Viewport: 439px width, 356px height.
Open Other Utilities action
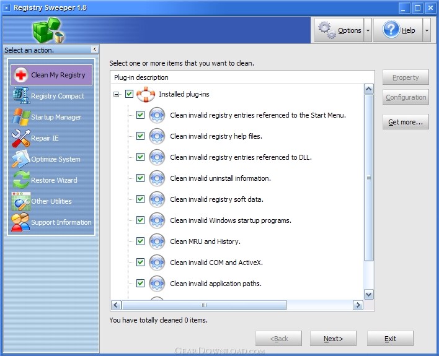coord(51,201)
